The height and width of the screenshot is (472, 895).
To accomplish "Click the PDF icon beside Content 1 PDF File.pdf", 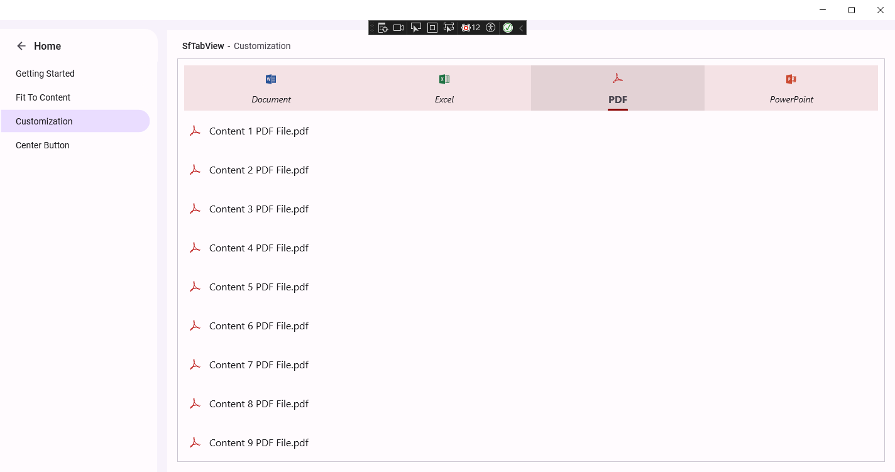I will (195, 131).
